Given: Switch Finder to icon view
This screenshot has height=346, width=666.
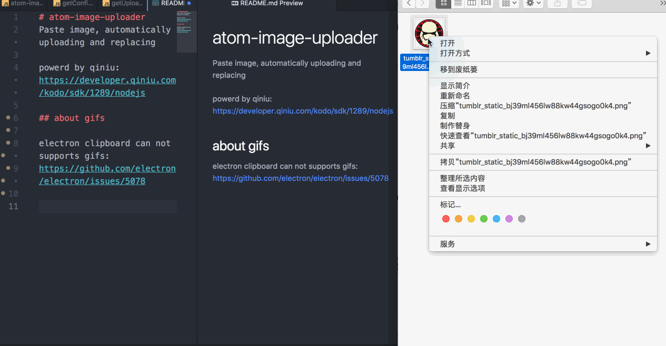Looking at the screenshot, I should point(443,4).
